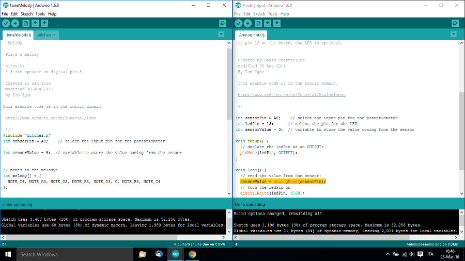The image size is (465, 261).
Task: Click the Wi-Fi network tray icon
Action: pyautogui.click(x=404, y=254)
